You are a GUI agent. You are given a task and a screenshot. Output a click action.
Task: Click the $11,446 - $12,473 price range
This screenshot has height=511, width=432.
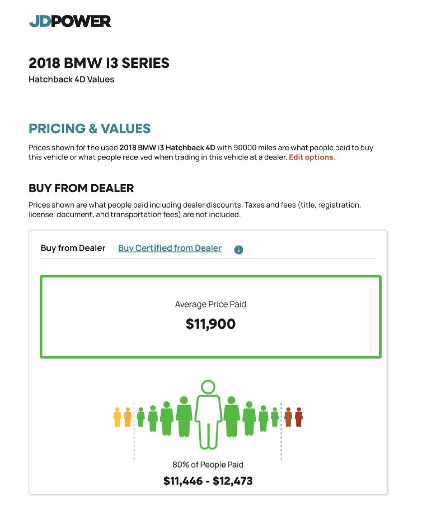coord(208,481)
